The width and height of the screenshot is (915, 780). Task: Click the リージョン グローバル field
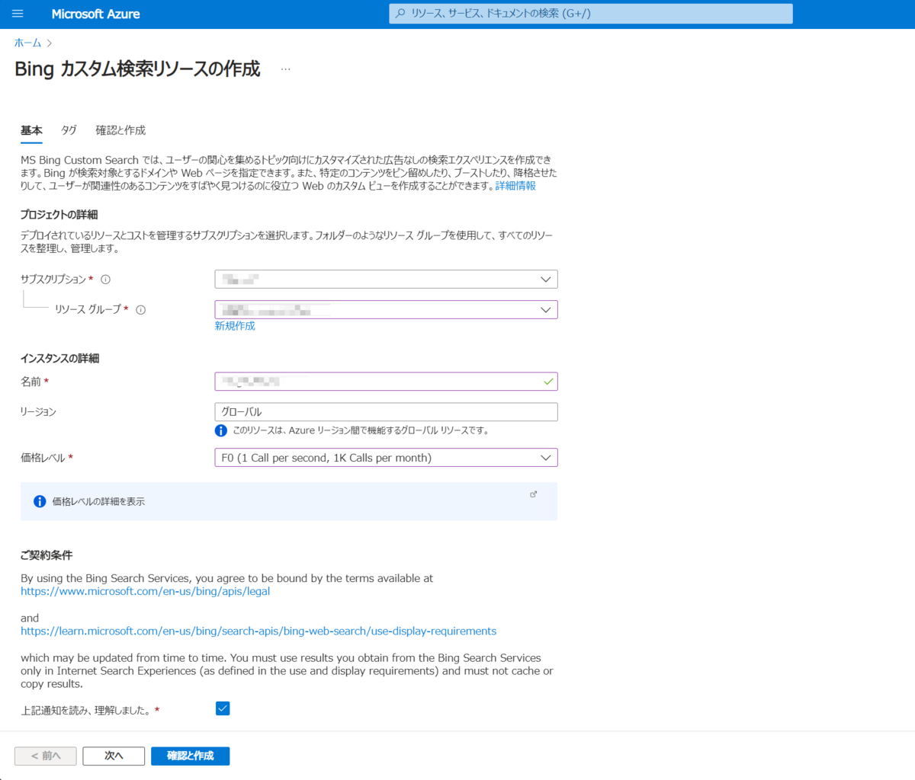[x=386, y=412]
